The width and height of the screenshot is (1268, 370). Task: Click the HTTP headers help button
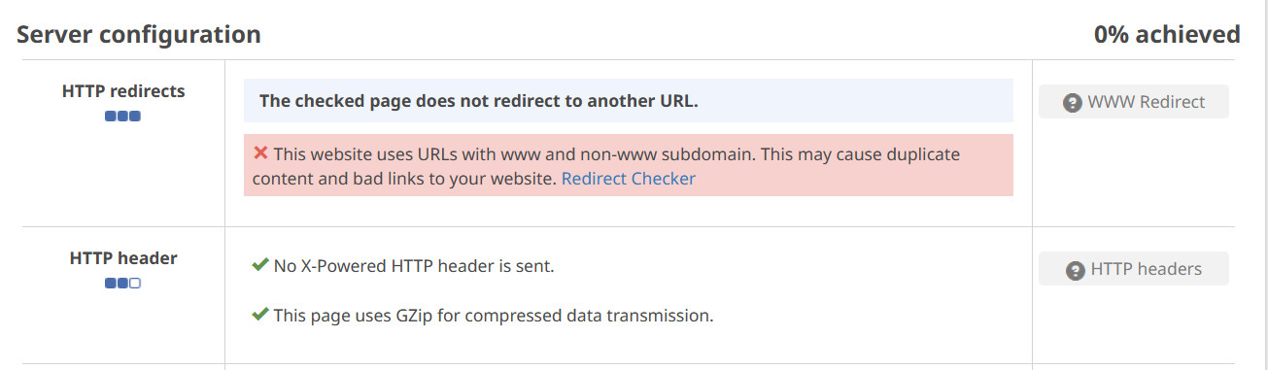click(1134, 269)
